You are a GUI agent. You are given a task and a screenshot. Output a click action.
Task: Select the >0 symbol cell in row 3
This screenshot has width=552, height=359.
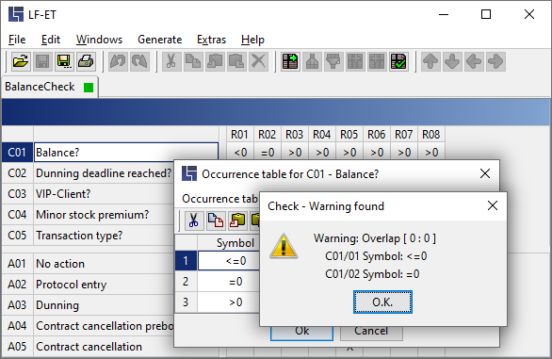[x=229, y=302]
